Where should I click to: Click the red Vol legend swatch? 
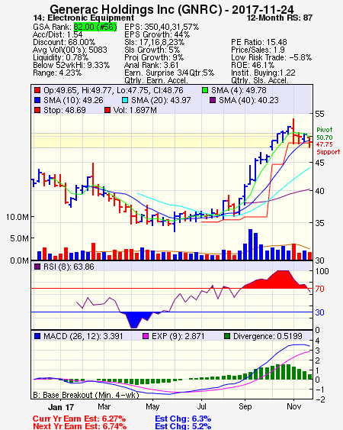point(107,110)
